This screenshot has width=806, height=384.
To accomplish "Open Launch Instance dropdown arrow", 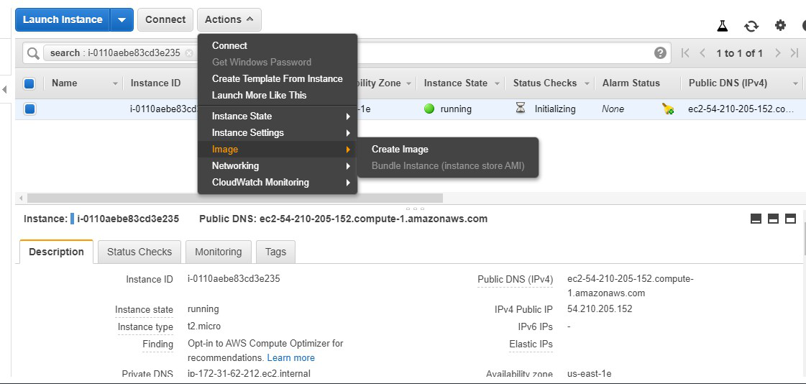I will 122,20.
